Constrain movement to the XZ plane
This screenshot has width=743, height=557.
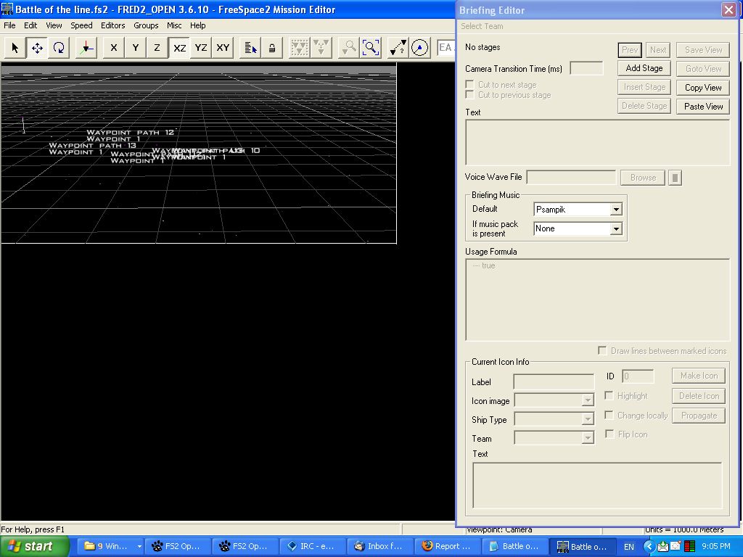[179, 48]
